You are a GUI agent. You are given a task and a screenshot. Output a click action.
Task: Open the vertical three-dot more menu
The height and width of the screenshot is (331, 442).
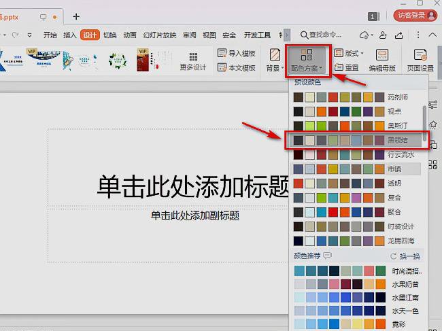418,35
